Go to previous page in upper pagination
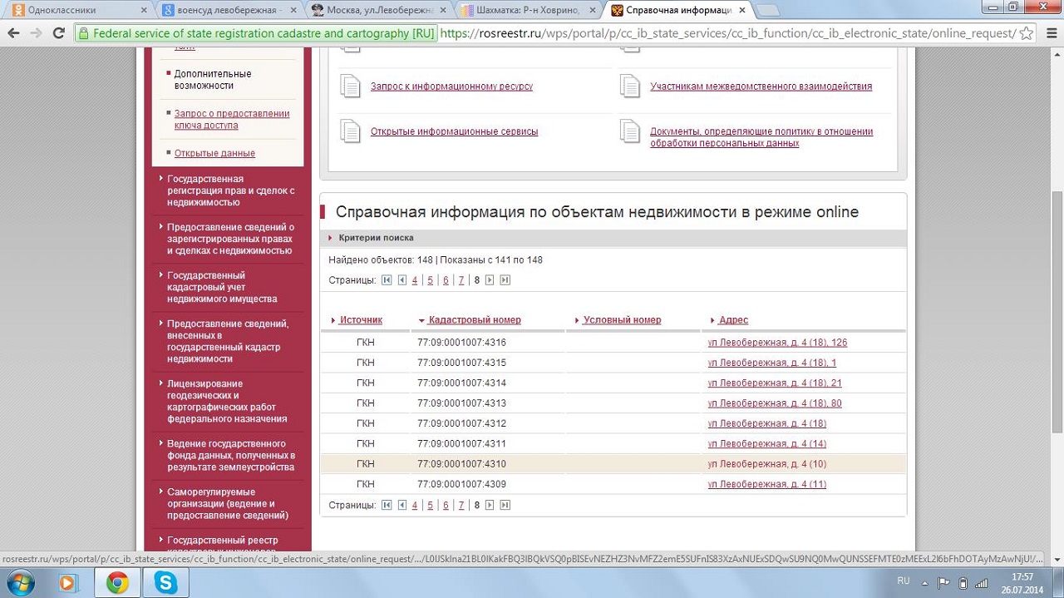Screen dimensions: 1064x598 coord(402,280)
